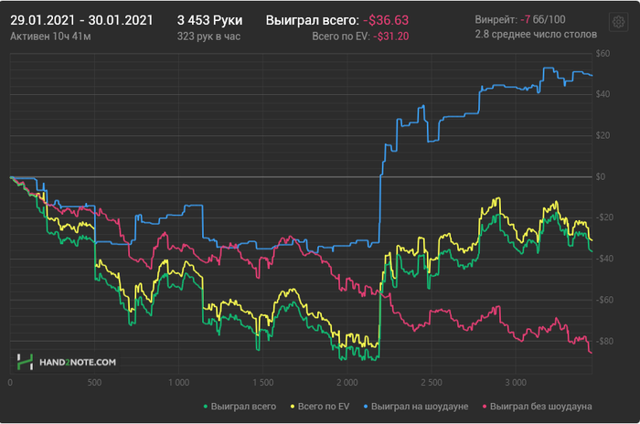
Task: Toggle the 'Выиграл на шоудауне' legend series
Action: pyautogui.click(x=415, y=407)
